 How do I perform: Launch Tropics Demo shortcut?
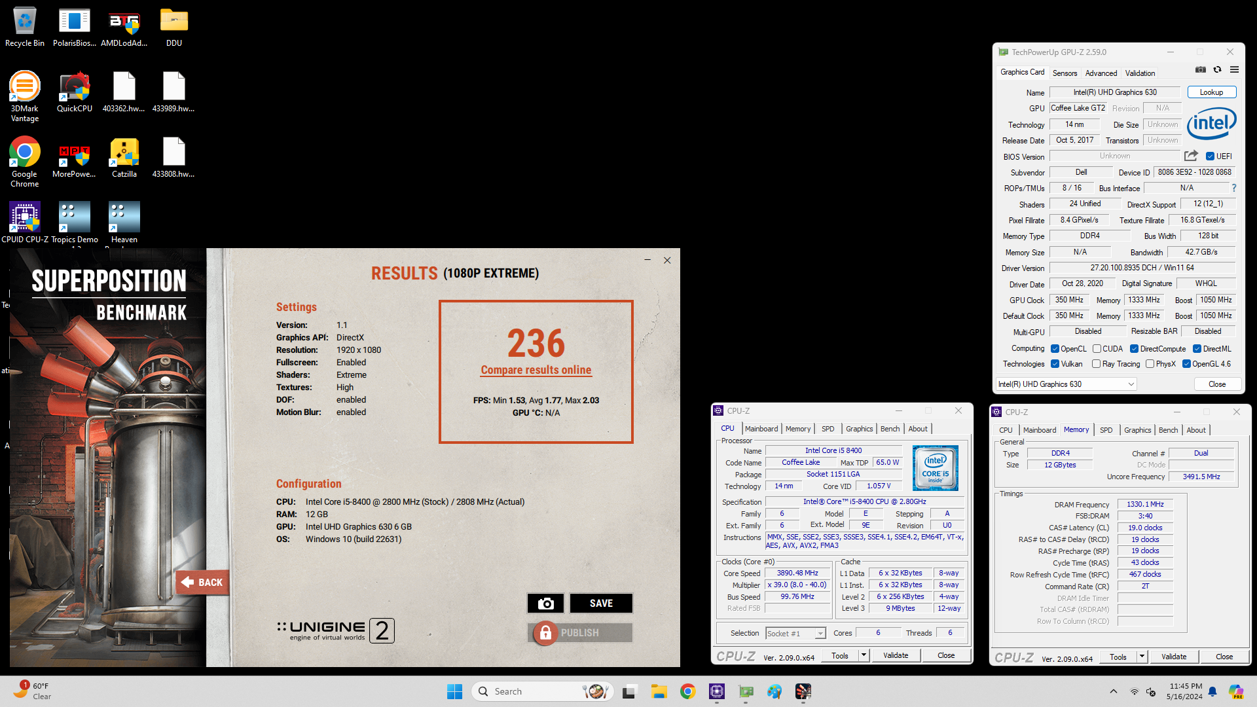75,223
